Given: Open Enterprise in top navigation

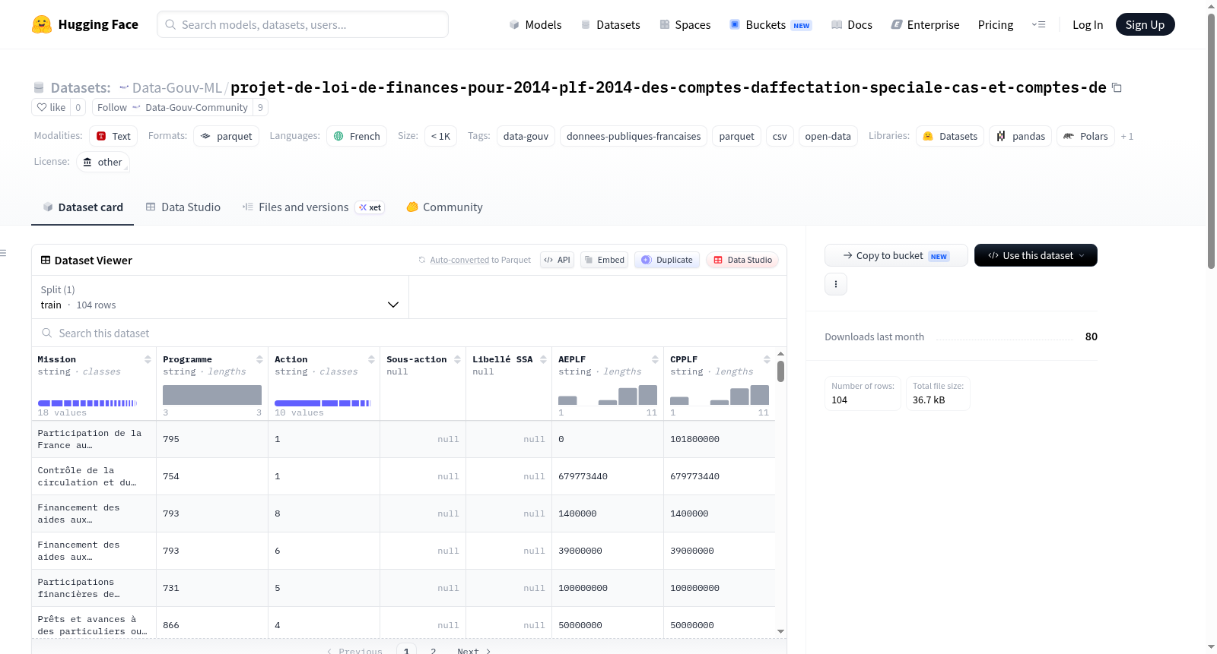Looking at the screenshot, I should coord(925,25).
